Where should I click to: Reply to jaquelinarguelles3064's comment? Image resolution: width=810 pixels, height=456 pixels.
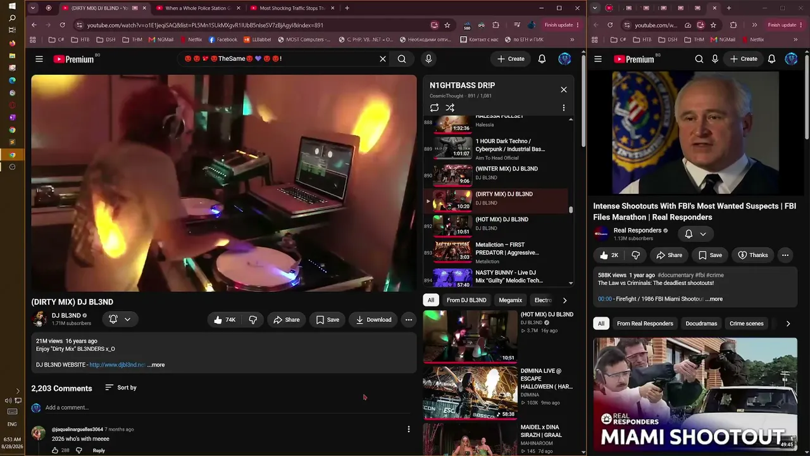99,450
